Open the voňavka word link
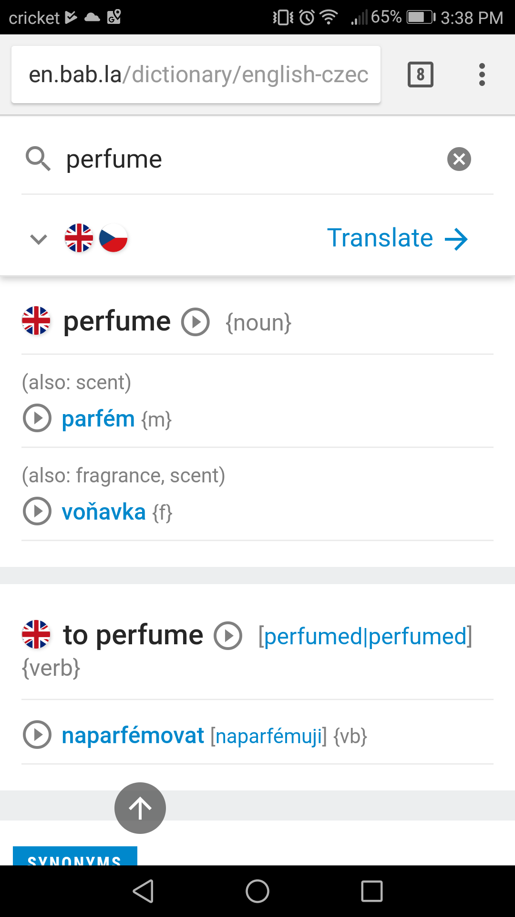This screenshot has width=515, height=917. pos(103,512)
